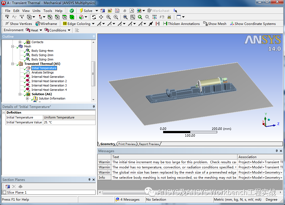Select Analysis Settings in the outline
285x205 pixels.
point(43,72)
